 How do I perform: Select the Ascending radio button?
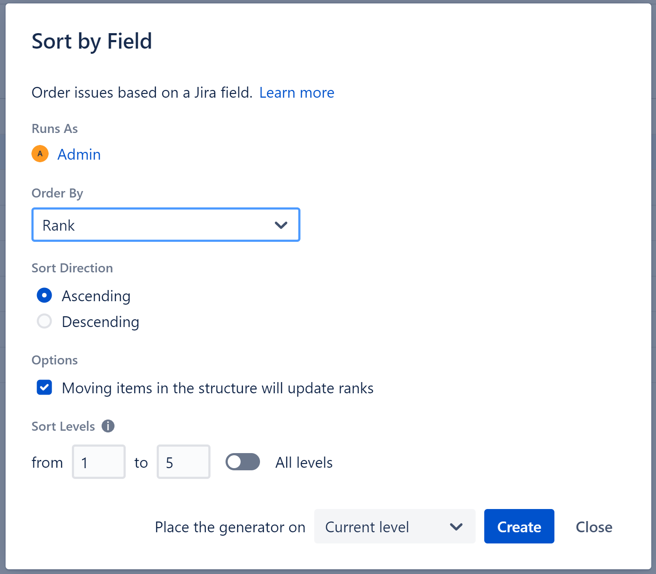click(x=44, y=296)
